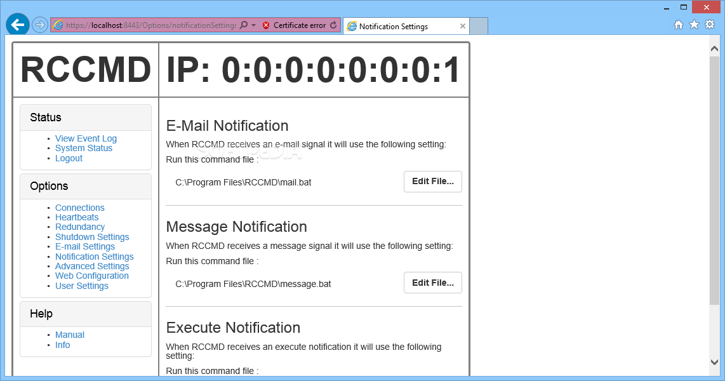The image size is (725, 381).
Task: Click the IP address header text
Action: coord(314,70)
